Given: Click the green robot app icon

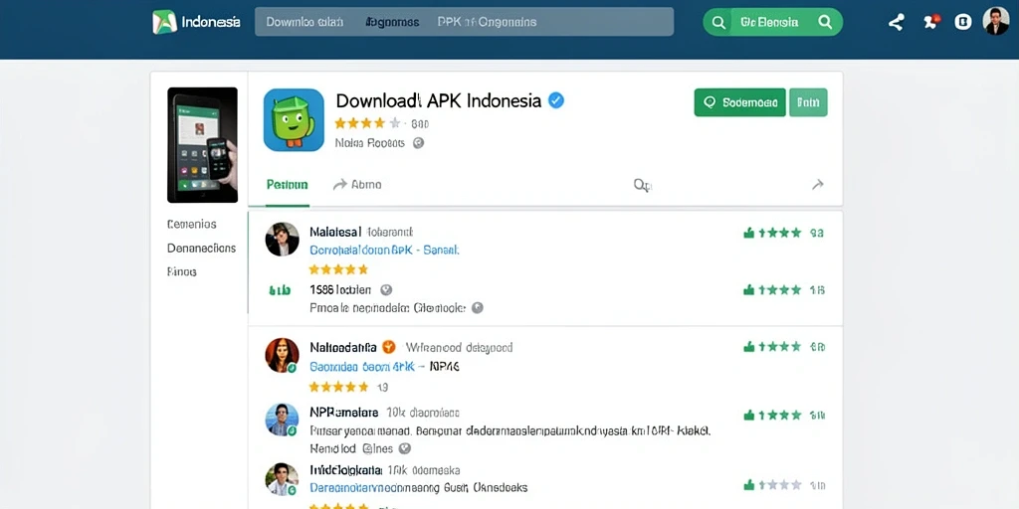Looking at the screenshot, I should (x=294, y=120).
